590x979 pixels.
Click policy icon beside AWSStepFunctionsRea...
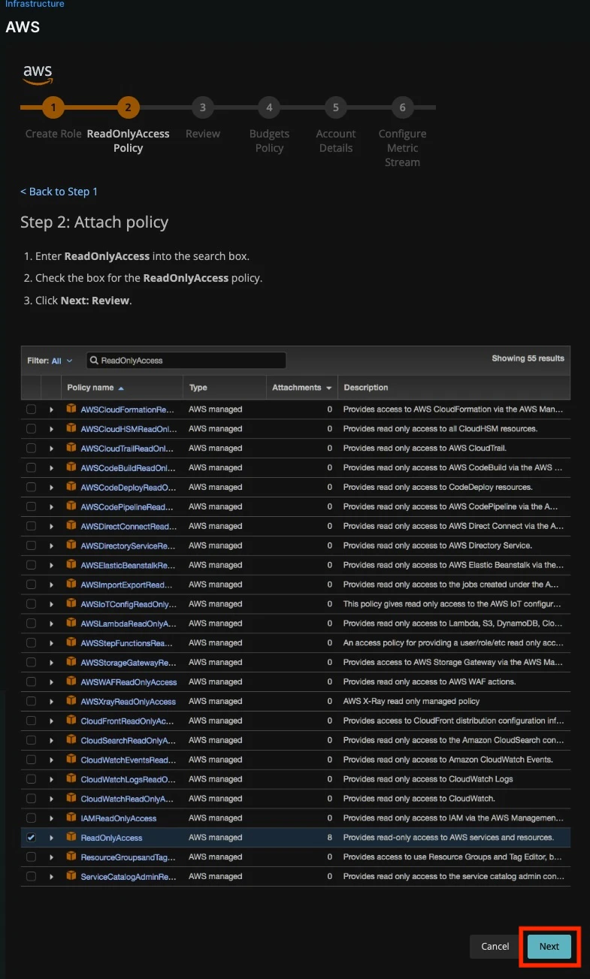pos(71,642)
